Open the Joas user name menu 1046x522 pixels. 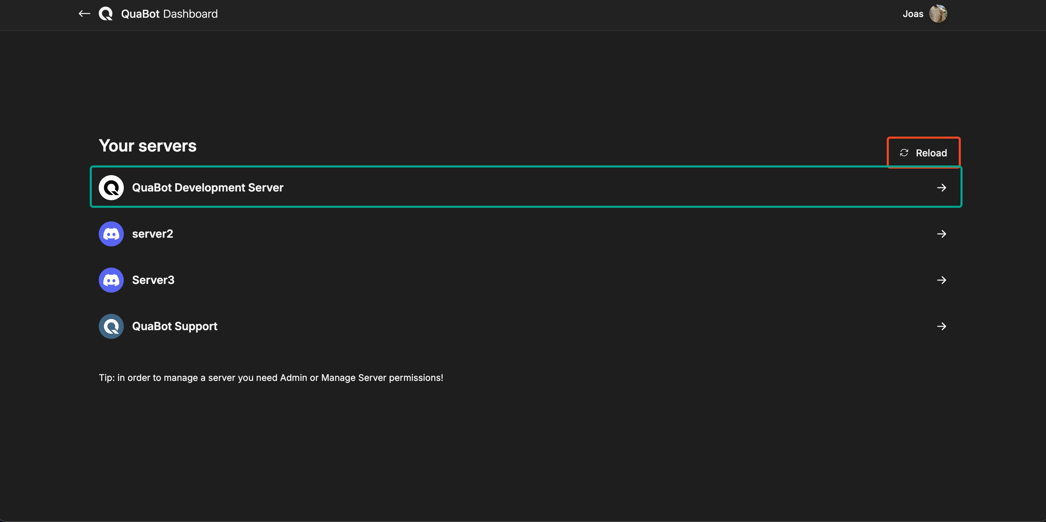(x=913, y=14)
